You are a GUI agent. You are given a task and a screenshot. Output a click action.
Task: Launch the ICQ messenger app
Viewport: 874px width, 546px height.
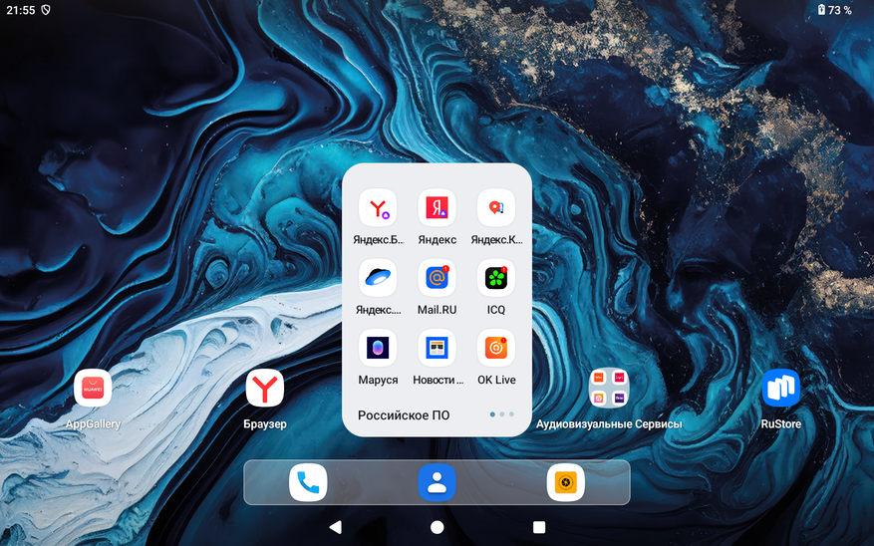[x=496, y=278]
